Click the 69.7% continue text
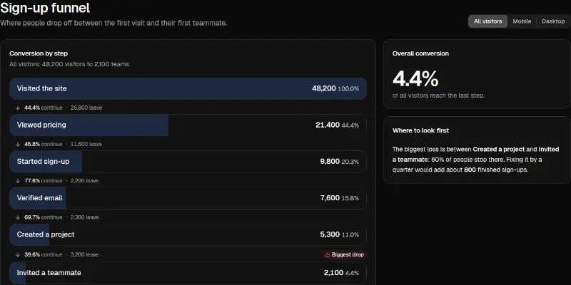Viewport: 571px width, 285px height. (x=44, y=217)
